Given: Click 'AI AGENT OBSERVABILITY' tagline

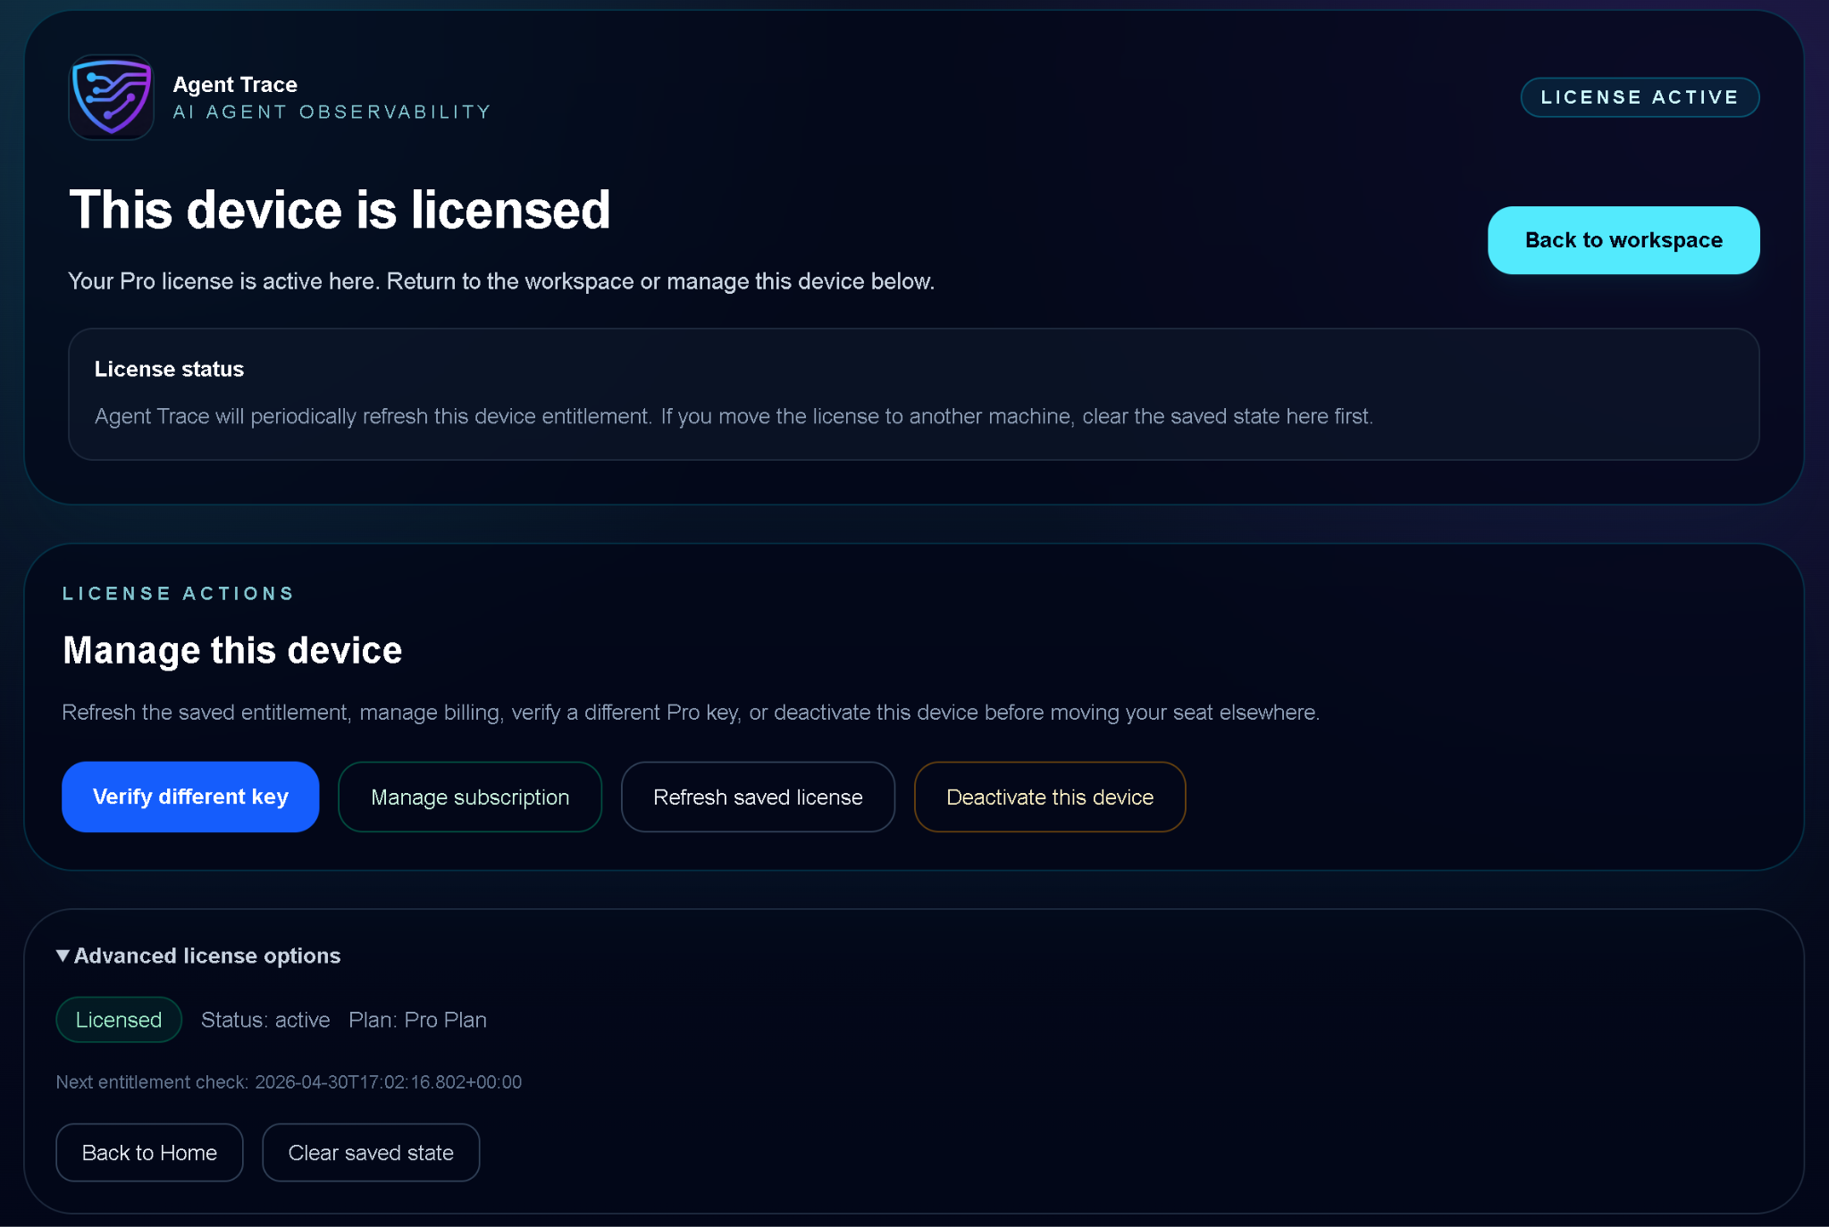Looking at the screenshot, I should (331, 113).
